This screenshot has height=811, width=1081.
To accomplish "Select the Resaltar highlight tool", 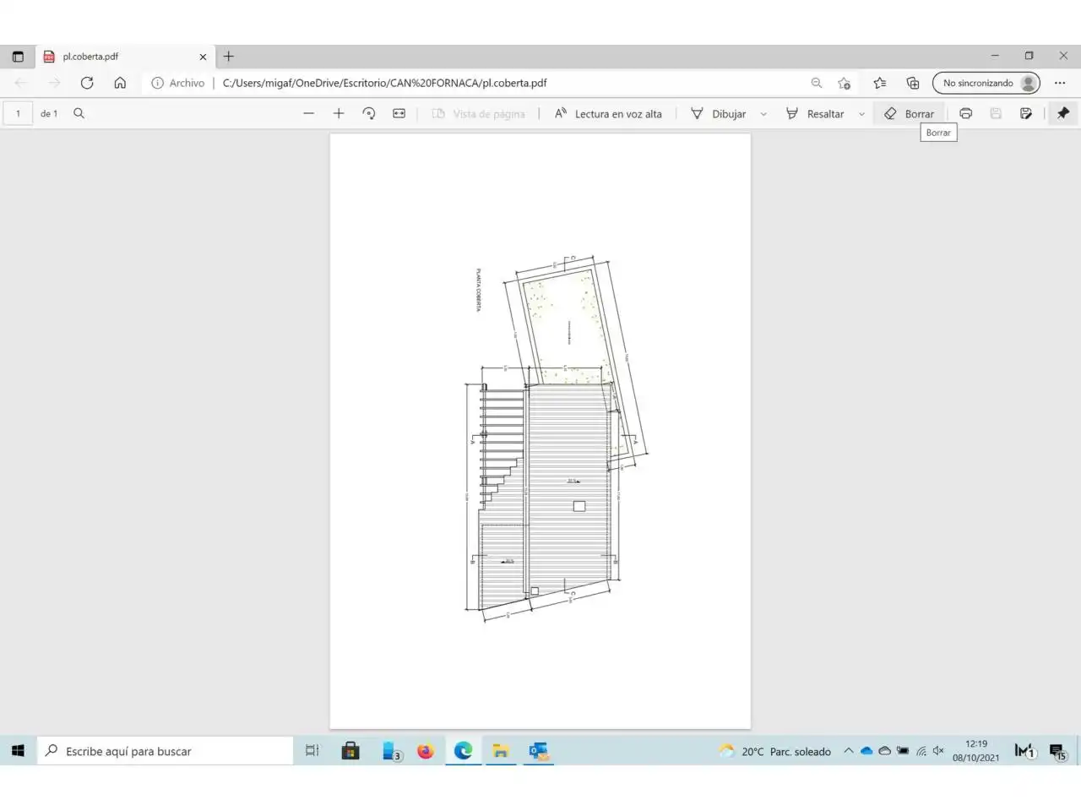I will click(815, 113).
